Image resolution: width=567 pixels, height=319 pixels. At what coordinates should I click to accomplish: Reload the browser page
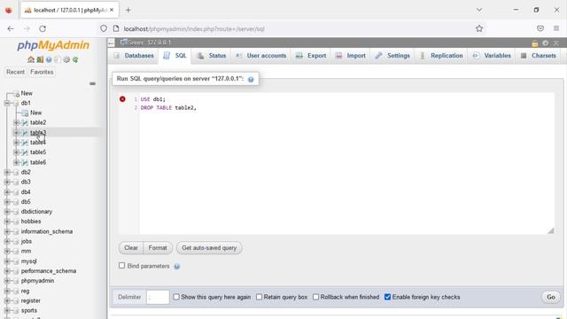point(43,28)
